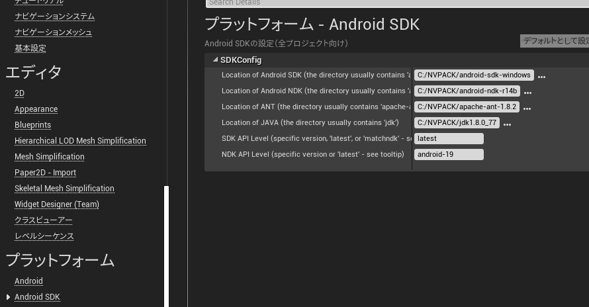This screenshot has width=589, height=307.
Task: Focus the Search Details box
Action: click(398, 3)
